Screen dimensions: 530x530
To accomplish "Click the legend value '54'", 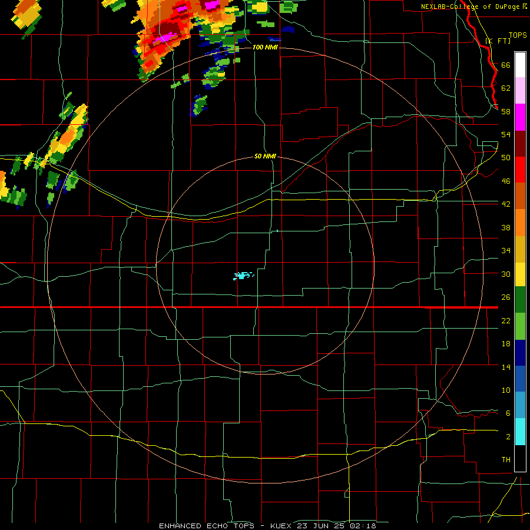I will (x=506, y=134).
